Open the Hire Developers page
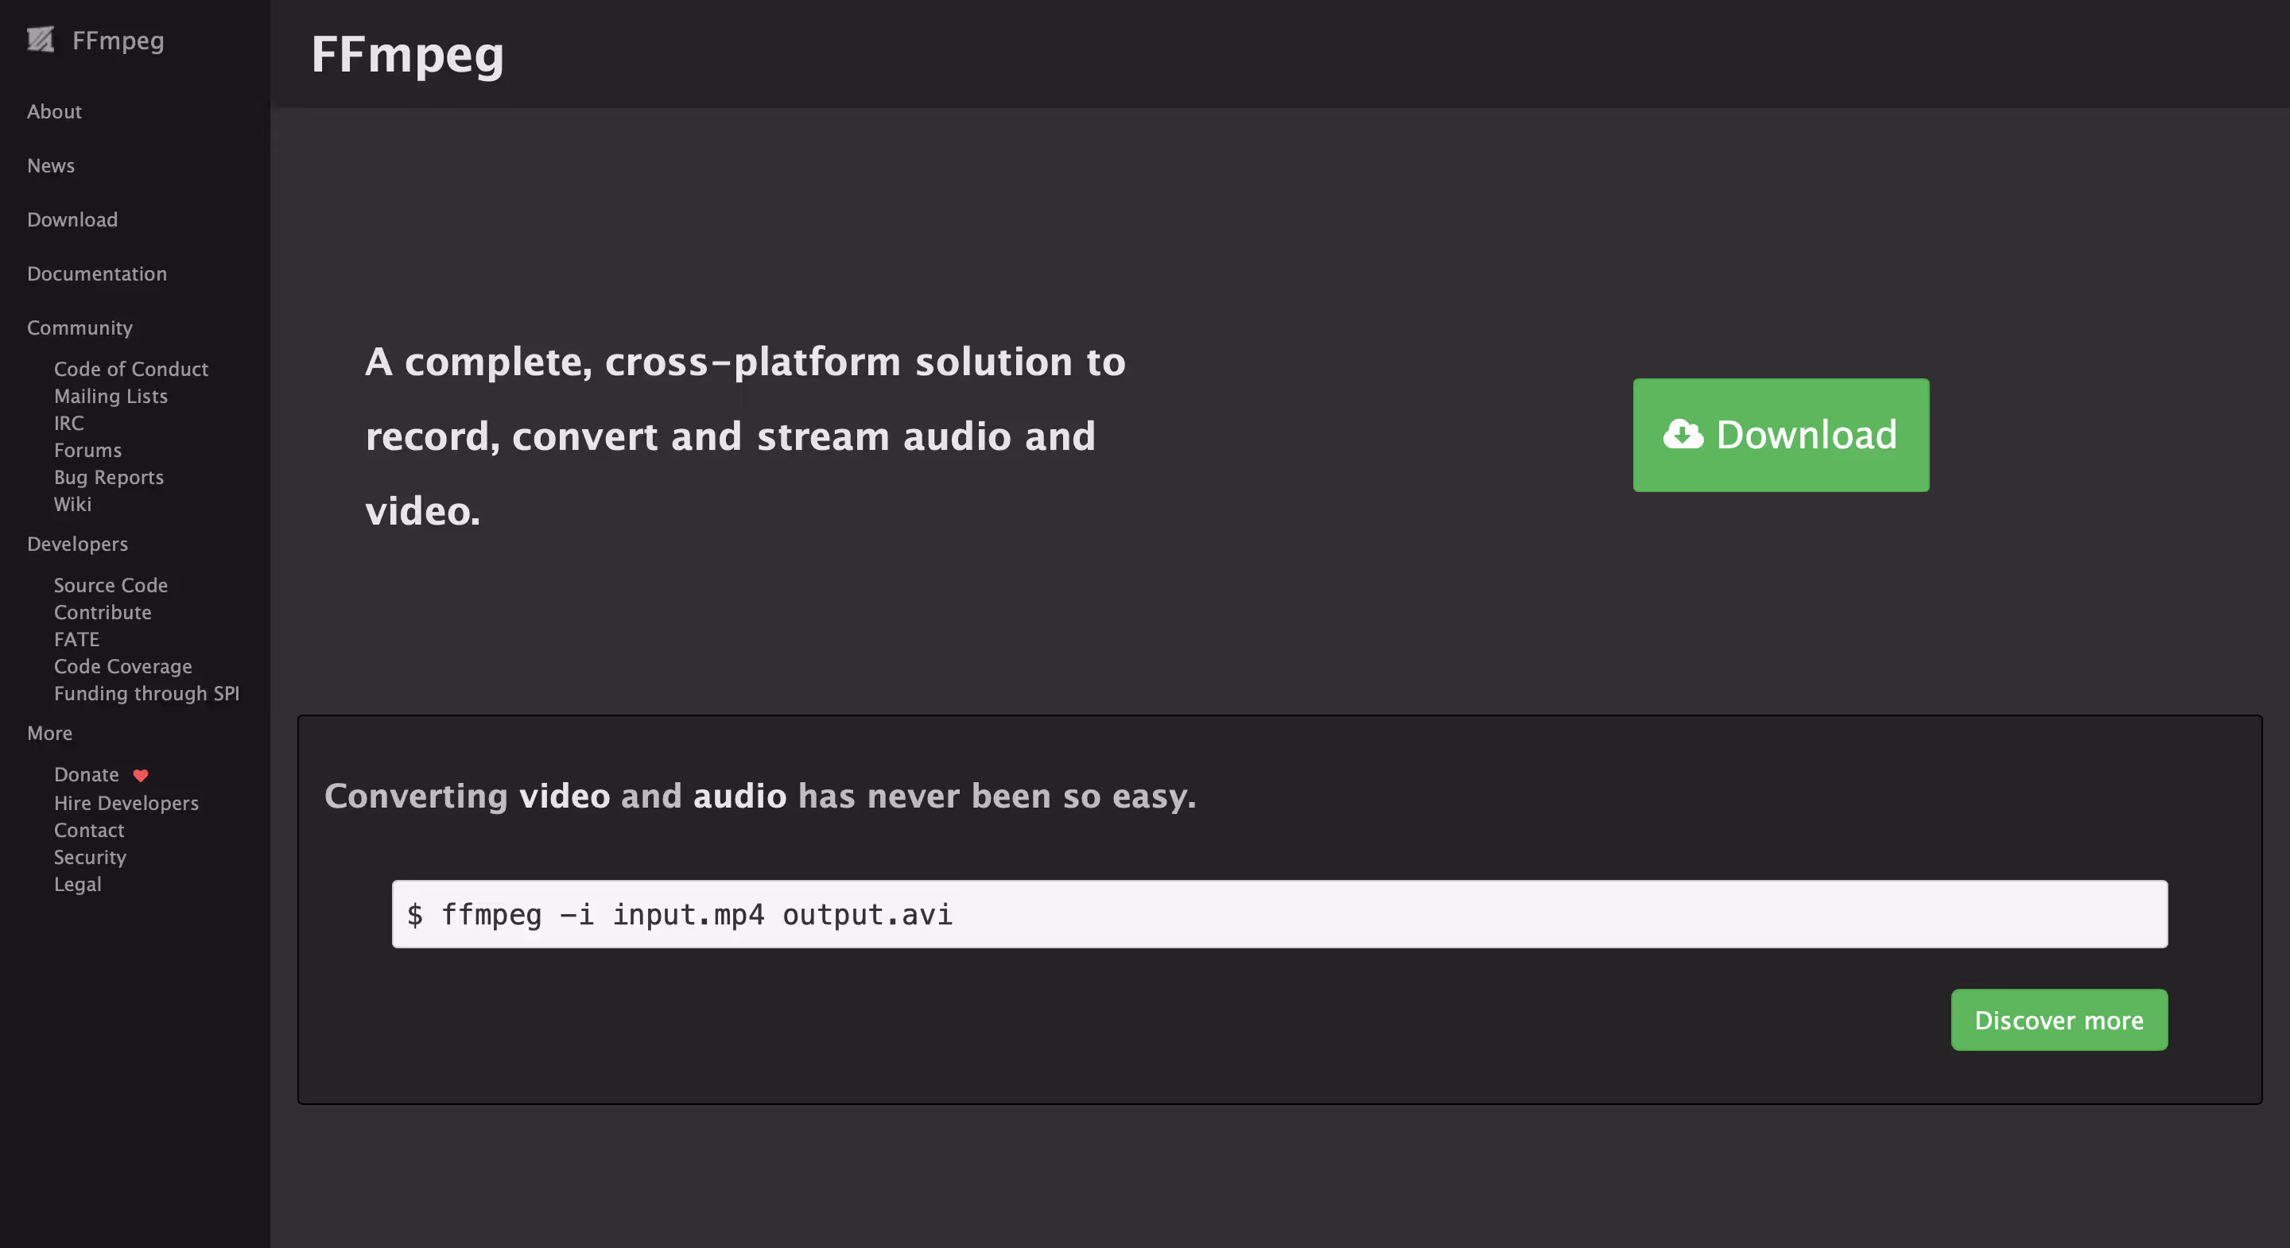Image resolution: width=2290 pixels, height=1248 pixels. [x=126, y=803]
